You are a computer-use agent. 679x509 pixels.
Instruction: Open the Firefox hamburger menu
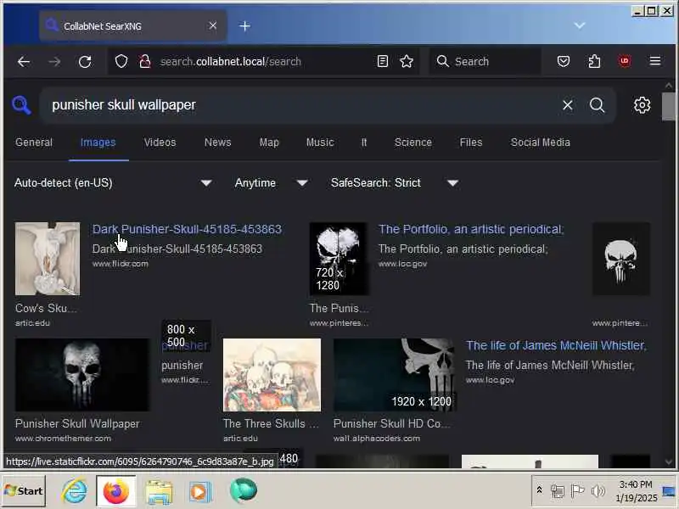pos(655,61)
